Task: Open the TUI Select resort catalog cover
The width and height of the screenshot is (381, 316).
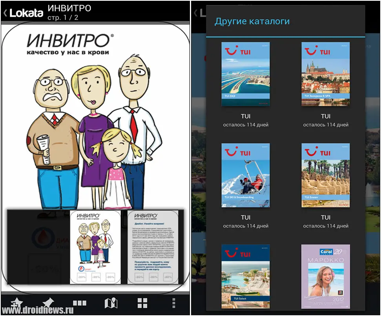Action: tap(245, 276)
